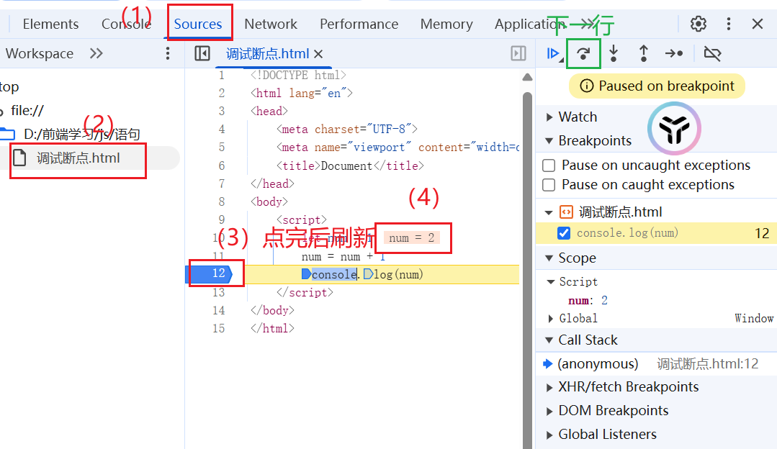Click the circular floating assistant icon
Screen dimensions: 777x449
click(x=674, y=129)
